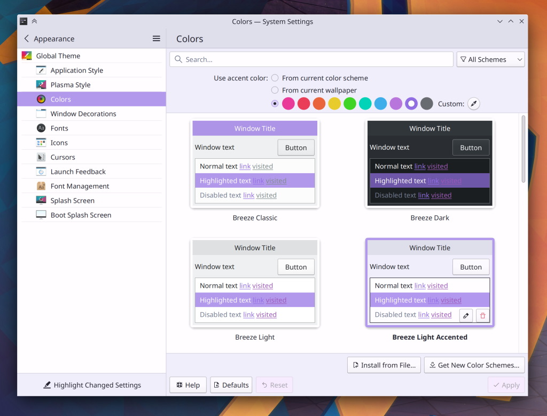Switch to Window Decorations settings

83,113
